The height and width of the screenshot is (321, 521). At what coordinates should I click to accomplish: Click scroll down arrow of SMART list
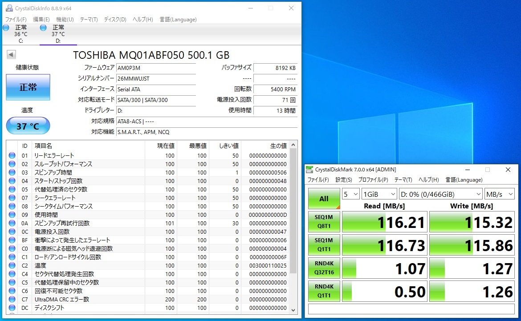click(293, 310)
